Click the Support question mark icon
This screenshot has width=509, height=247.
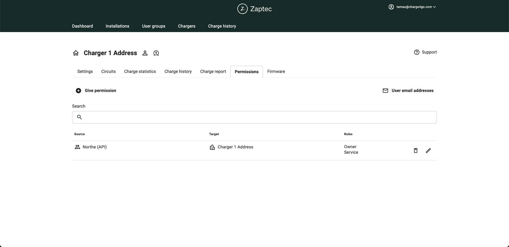(417, 52)
